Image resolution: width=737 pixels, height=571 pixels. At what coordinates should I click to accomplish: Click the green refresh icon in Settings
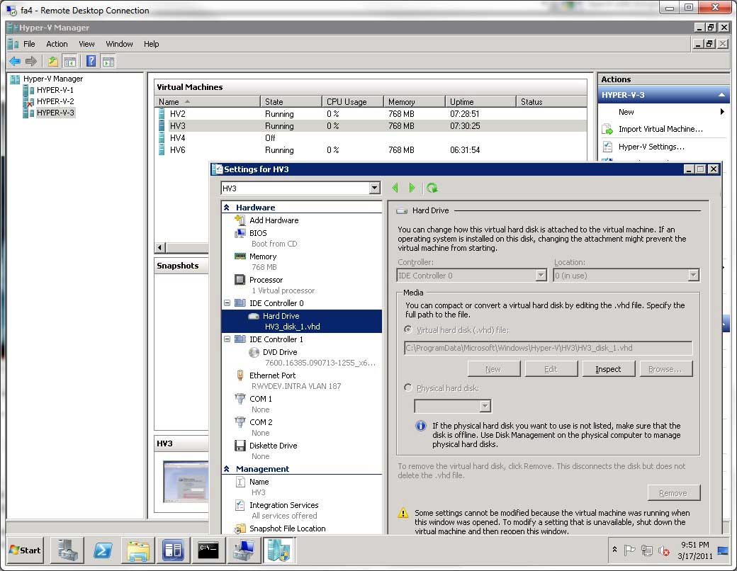432,188
